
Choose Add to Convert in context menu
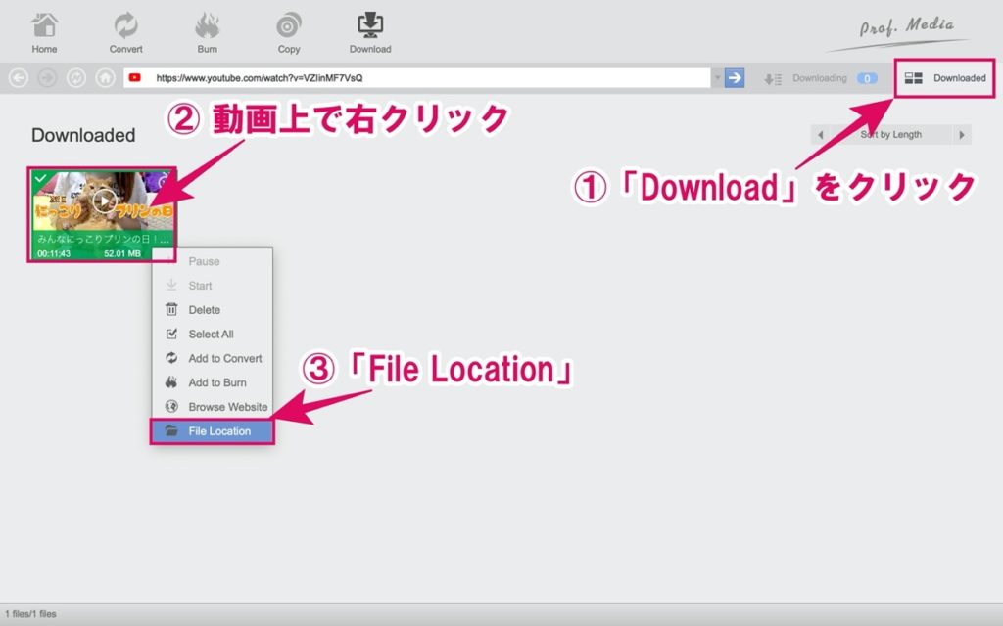(212, 358)
